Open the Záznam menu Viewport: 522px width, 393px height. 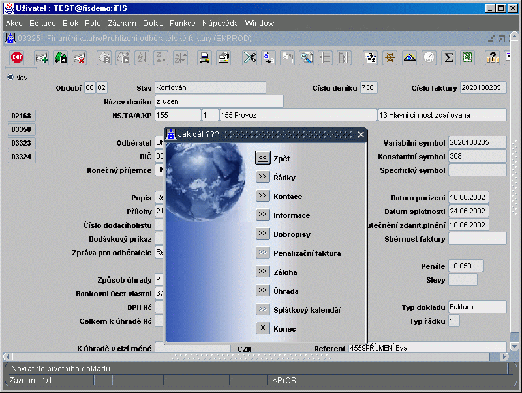[x=121, y=24]
